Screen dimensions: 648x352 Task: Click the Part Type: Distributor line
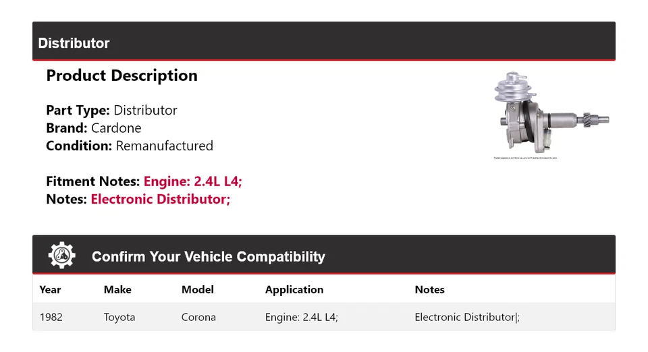pos(111,110)
